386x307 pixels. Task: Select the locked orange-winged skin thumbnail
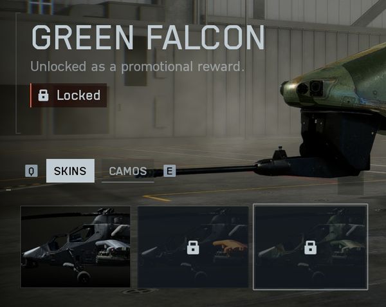[x=193, y=247]
